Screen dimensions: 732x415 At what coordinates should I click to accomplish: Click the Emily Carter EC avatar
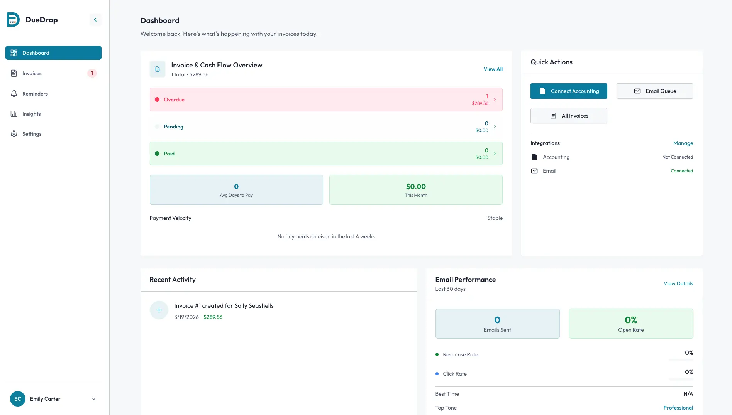pos(18,399)
